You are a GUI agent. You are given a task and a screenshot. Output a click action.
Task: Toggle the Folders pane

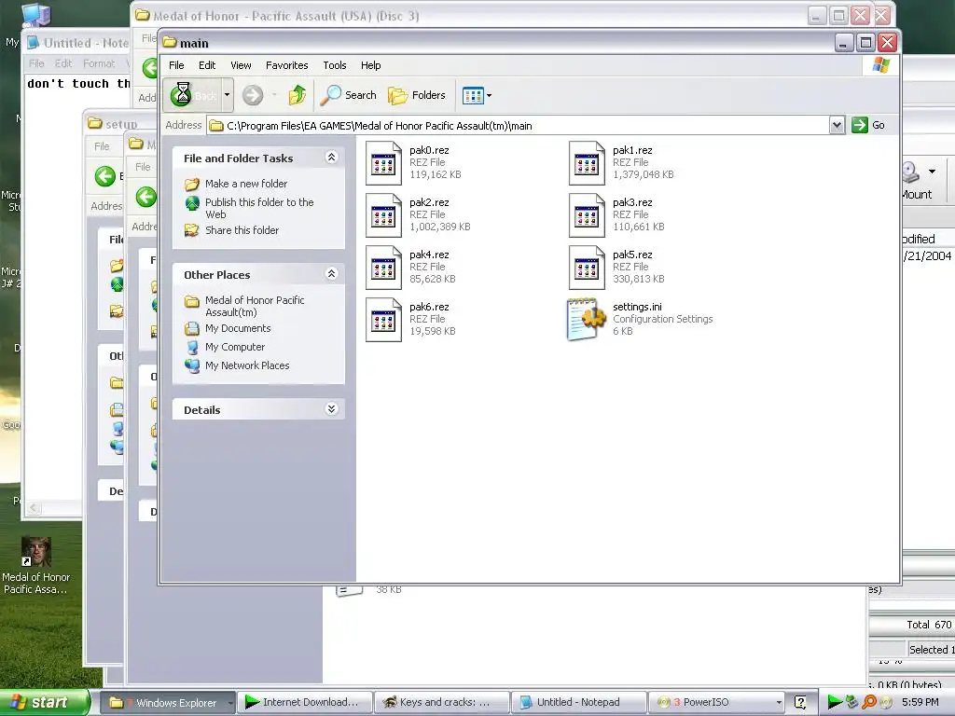(x=417, y=95)
